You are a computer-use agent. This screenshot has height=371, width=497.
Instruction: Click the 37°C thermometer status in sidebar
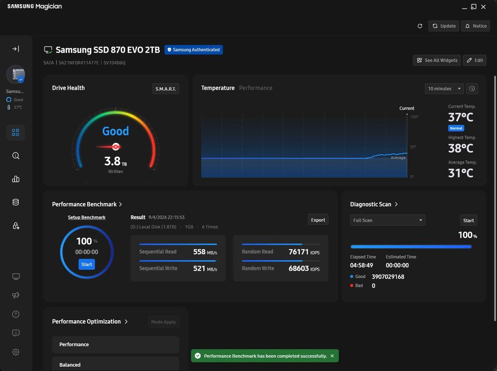point(14,107)
